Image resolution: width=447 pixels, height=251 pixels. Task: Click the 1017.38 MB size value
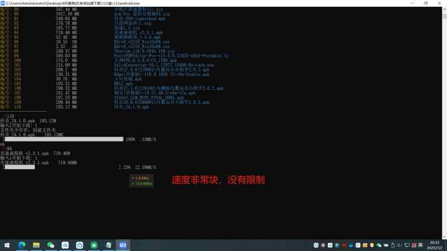click(x=67, y=14)
